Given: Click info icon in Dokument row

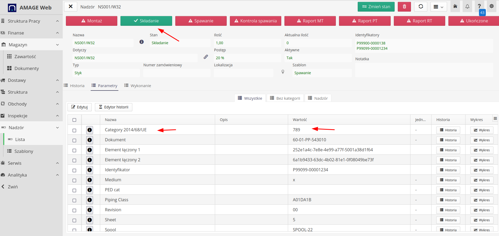Looking at the screenshot, I should click(x=90, y=140).
